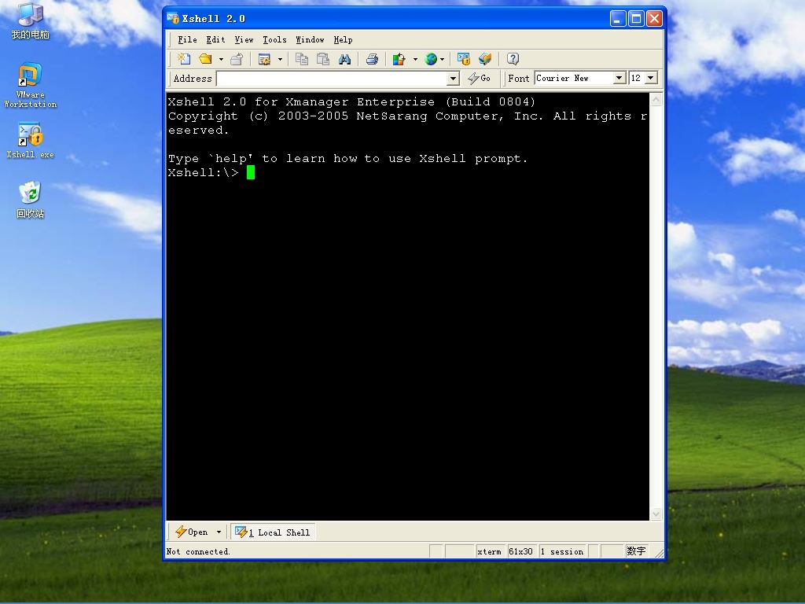Click the New session icon
This screenshot has width=805, height=604.
(x=184, y=59)
